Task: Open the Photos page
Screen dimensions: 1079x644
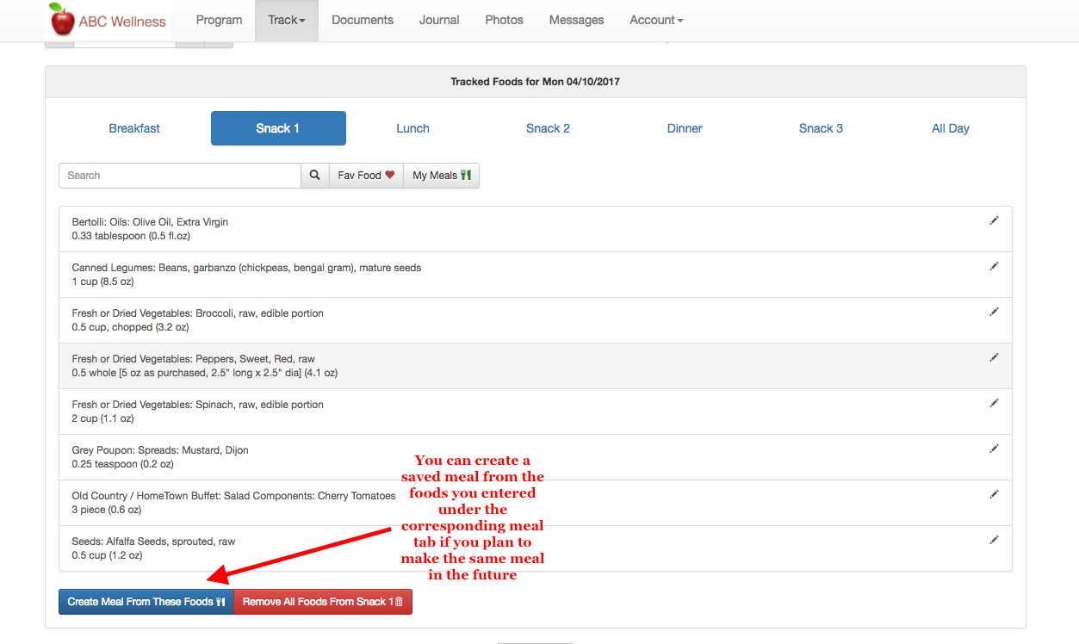Action: coord(504,20)
